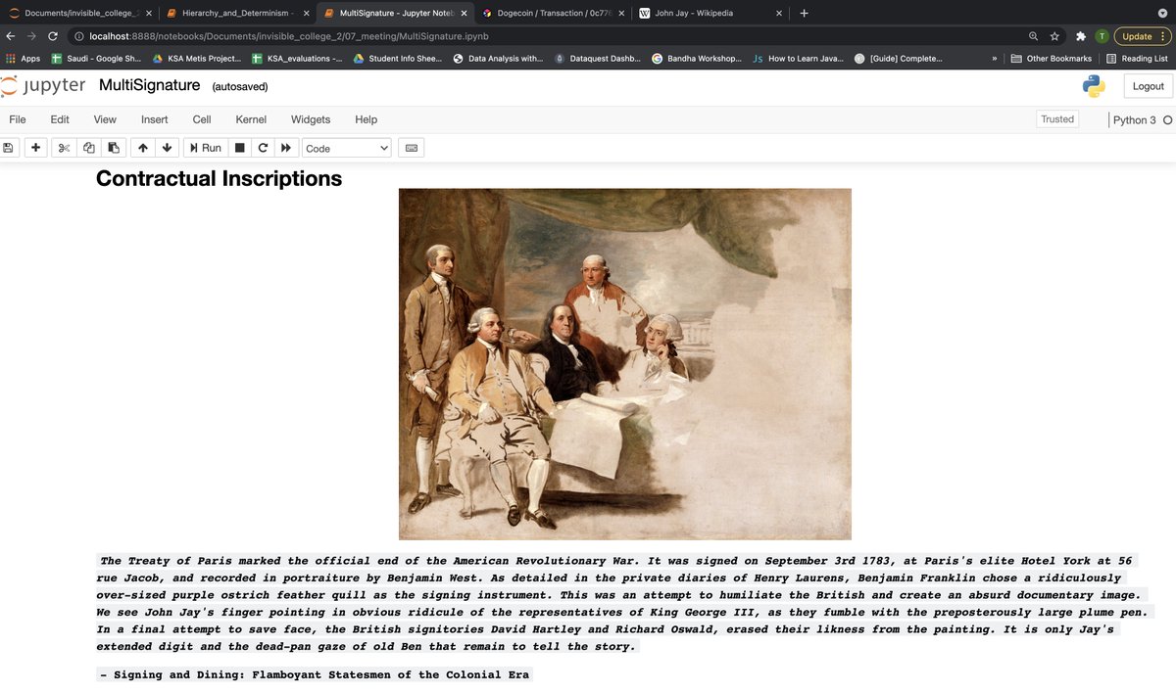
Task: Open the command palette keyboard icon
Action: tap(412, 148)
